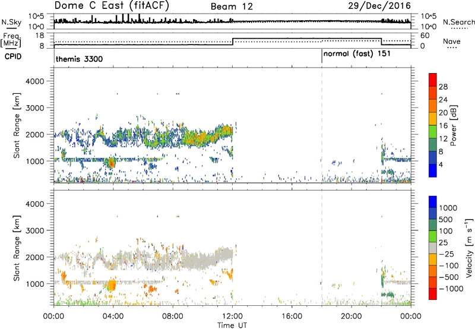Click the title 'Dome C East (fitACF)'
The image size is (475, 329).
[x=112, y=5]
